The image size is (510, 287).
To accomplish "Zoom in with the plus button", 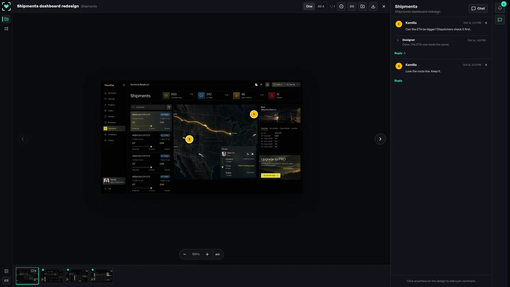I will click(207, 254).
